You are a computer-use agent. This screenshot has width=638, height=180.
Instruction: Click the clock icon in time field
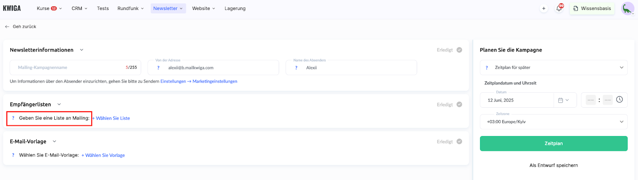(619, 100)
